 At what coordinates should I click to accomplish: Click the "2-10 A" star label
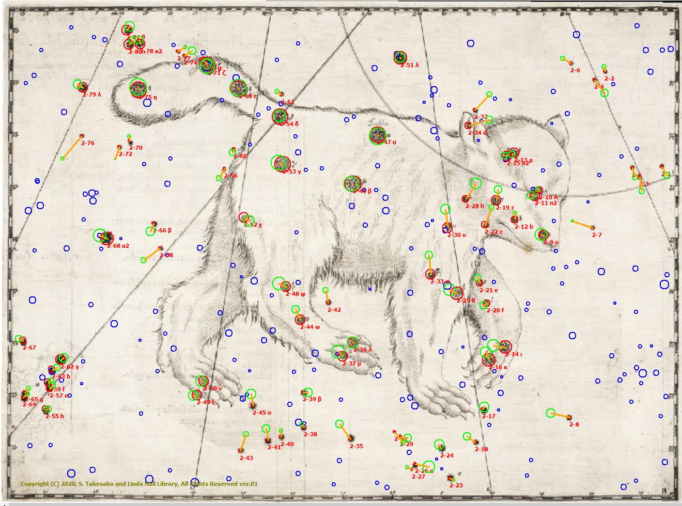(548, 197)
